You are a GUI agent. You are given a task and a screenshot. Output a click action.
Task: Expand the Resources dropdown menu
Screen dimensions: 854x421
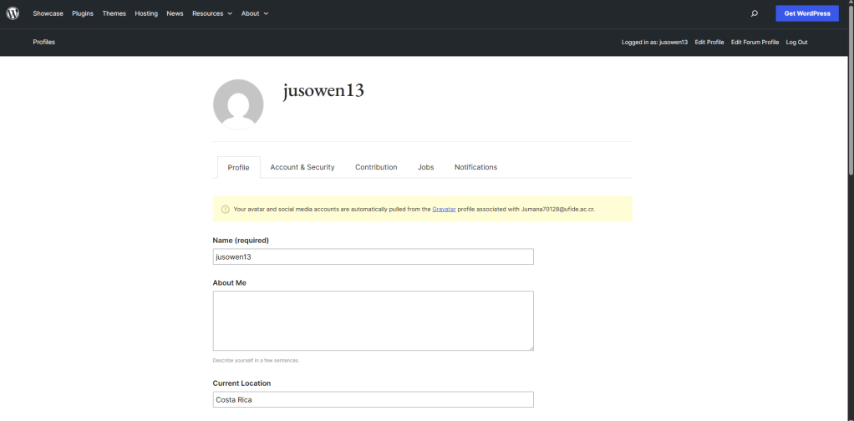[x=212, y=13]
